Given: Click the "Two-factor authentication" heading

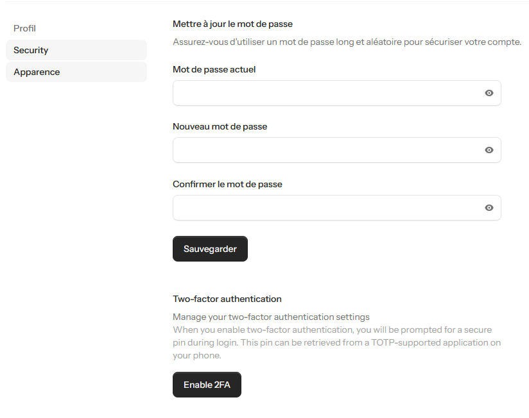Looking at the screenshot, I should coord(227,299).
